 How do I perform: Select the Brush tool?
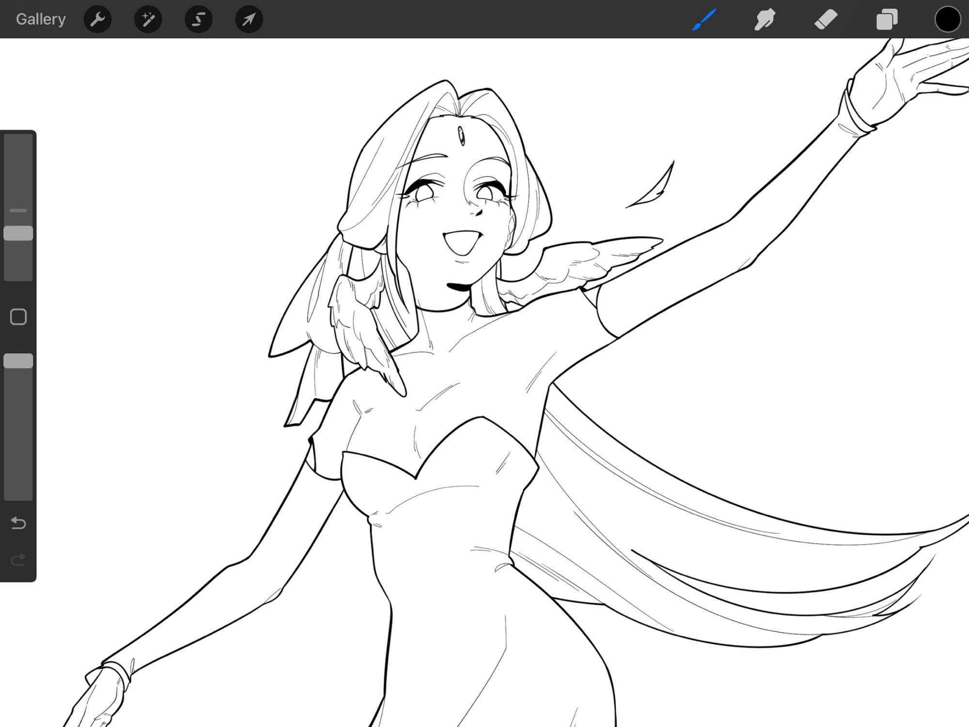tap(704, 19)
